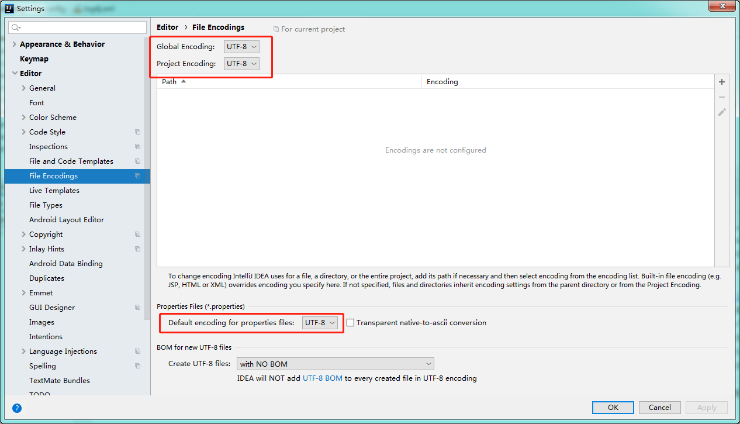Click the project-level icon beside GUI Designer
Image resolution: width=740 pixels, height=424 pixels.
(137, 308)
